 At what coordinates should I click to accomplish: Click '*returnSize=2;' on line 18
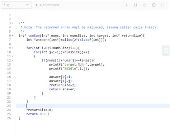tap(62, 85)
